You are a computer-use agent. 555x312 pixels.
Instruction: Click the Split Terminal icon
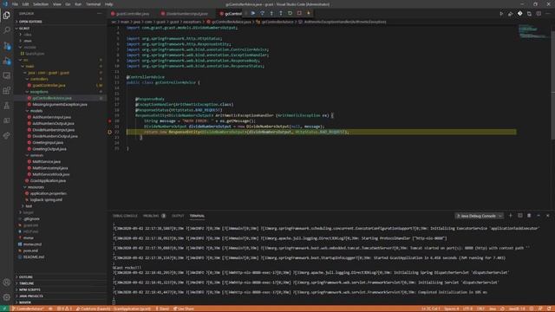[x=520, y=216]
